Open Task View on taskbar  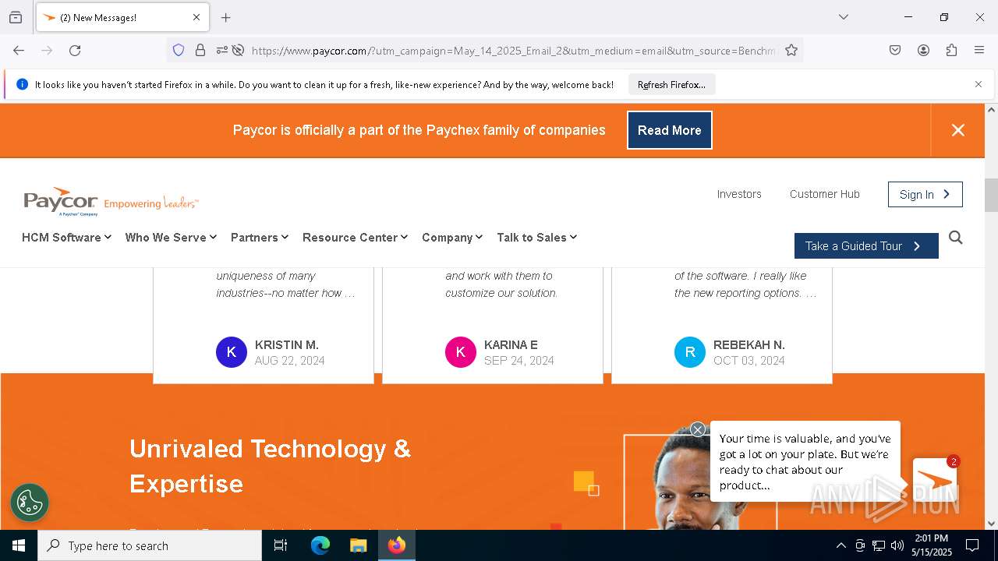281,545
